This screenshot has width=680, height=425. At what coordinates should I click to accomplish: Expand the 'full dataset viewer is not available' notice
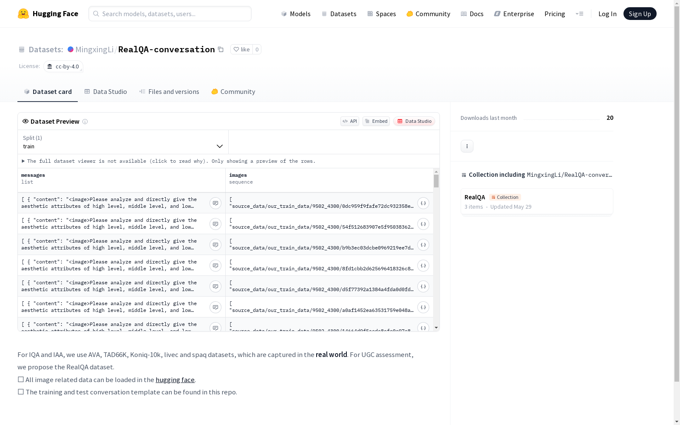169,161
